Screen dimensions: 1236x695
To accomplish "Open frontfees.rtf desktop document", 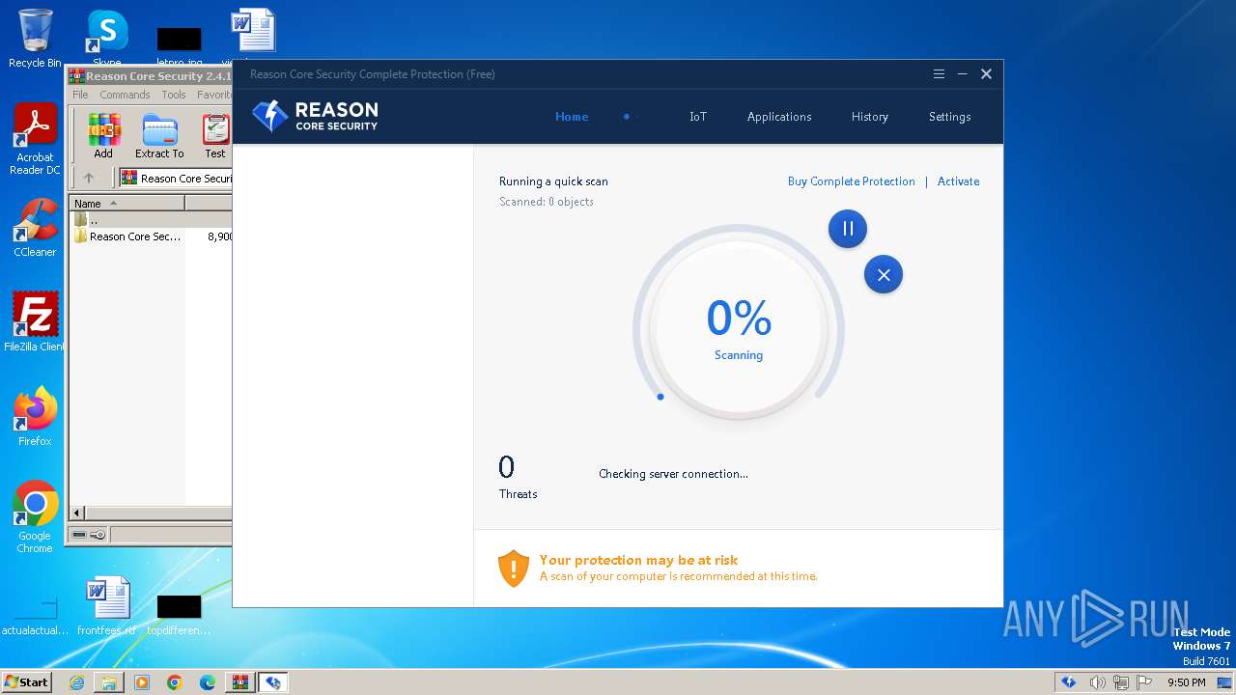I will (x=107, y=607).
